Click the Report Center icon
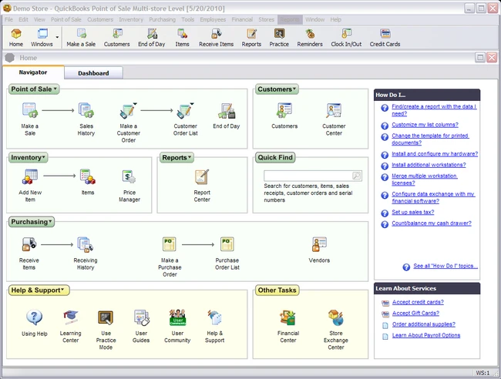This screenshot has height=379, width=501. (x=202, y=176)
